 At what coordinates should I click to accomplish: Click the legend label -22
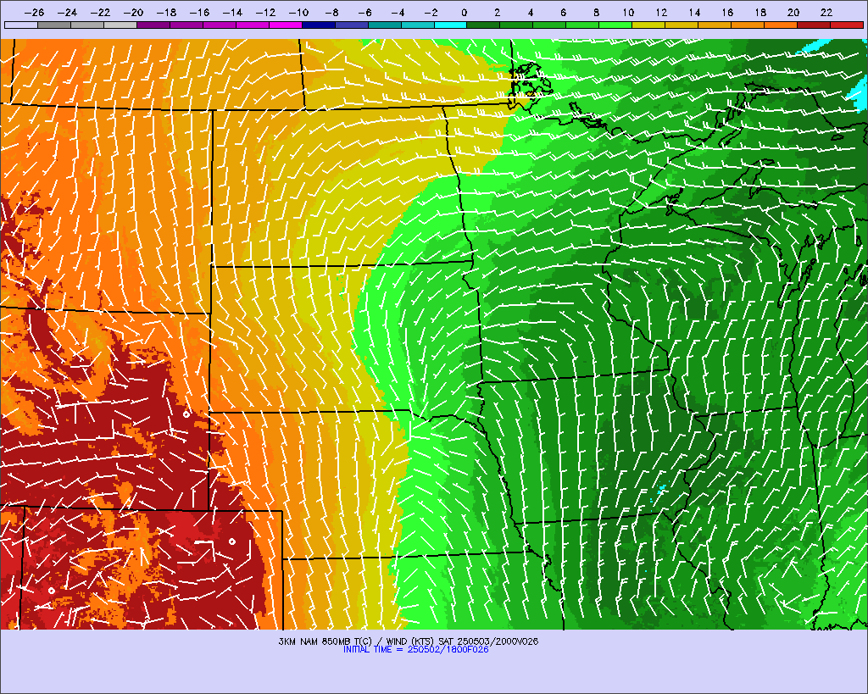click(x=101, y=13)
